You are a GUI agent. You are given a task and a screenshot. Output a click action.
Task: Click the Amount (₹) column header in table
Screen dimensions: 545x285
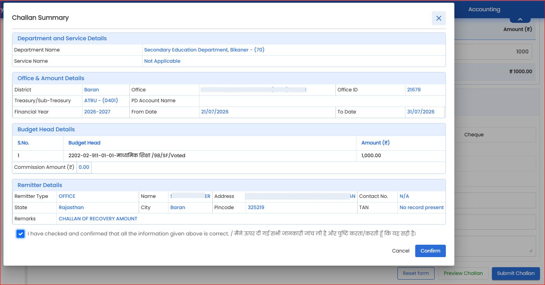click(375, 143)
